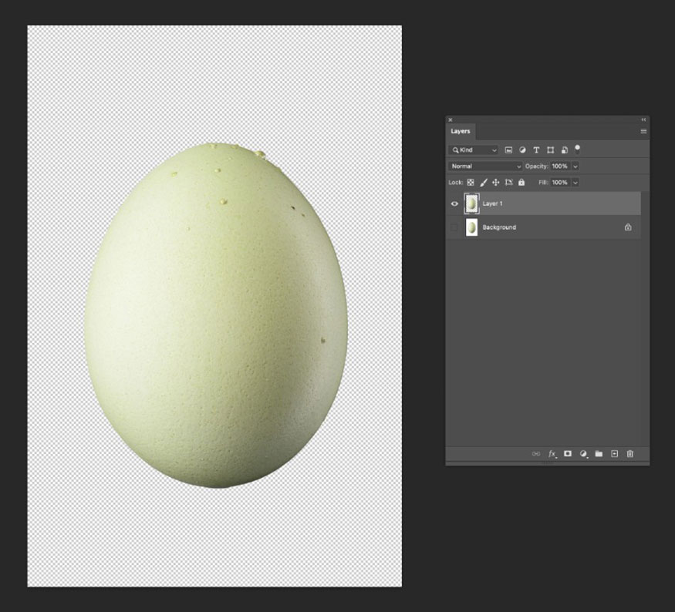Close the Layers panel
675x612 pixels.
(451, 119)
